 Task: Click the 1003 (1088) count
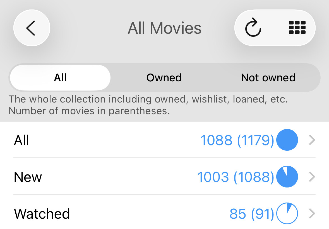tap(235, 177)
